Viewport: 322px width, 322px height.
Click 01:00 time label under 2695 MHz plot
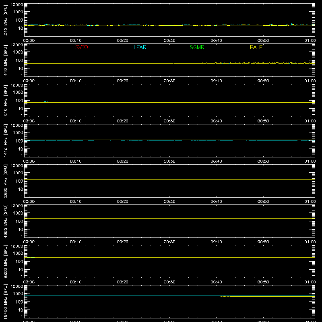(310, 202)
